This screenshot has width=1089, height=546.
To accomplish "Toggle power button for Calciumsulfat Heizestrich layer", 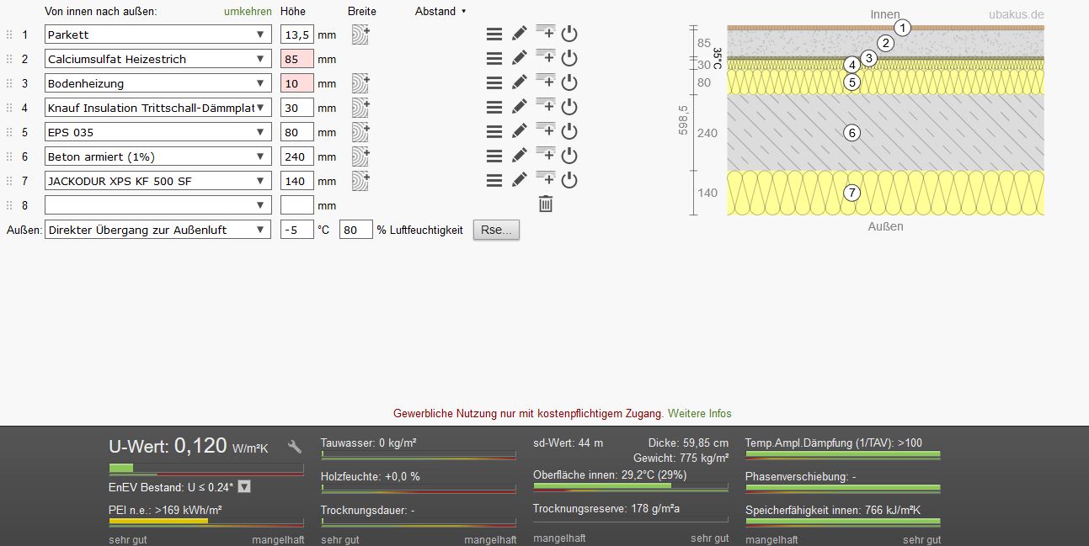I will click(569, 59).
